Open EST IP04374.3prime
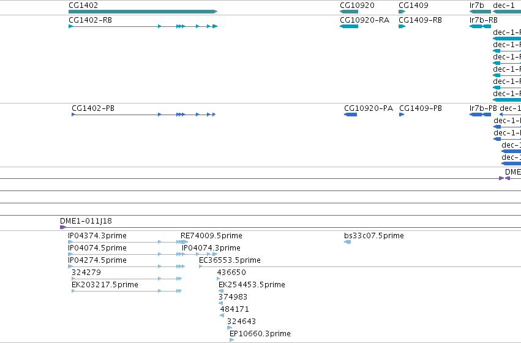Viewport: 521px width, 343px height. [x=97, y=236]
